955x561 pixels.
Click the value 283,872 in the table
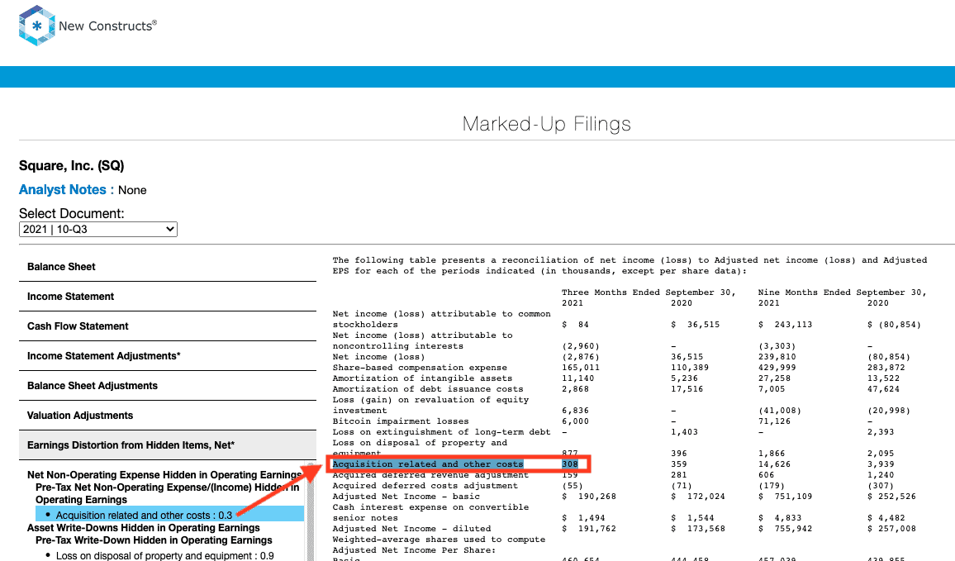point(886,368)
